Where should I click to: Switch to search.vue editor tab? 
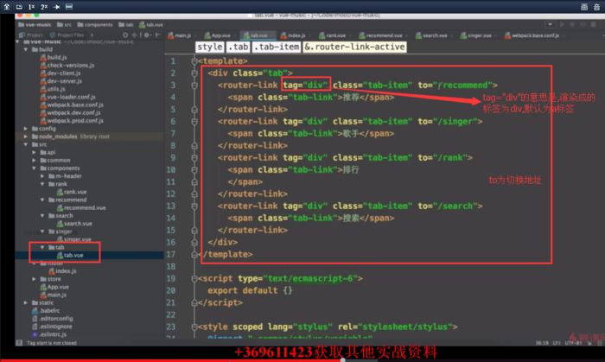click(432, 35)
